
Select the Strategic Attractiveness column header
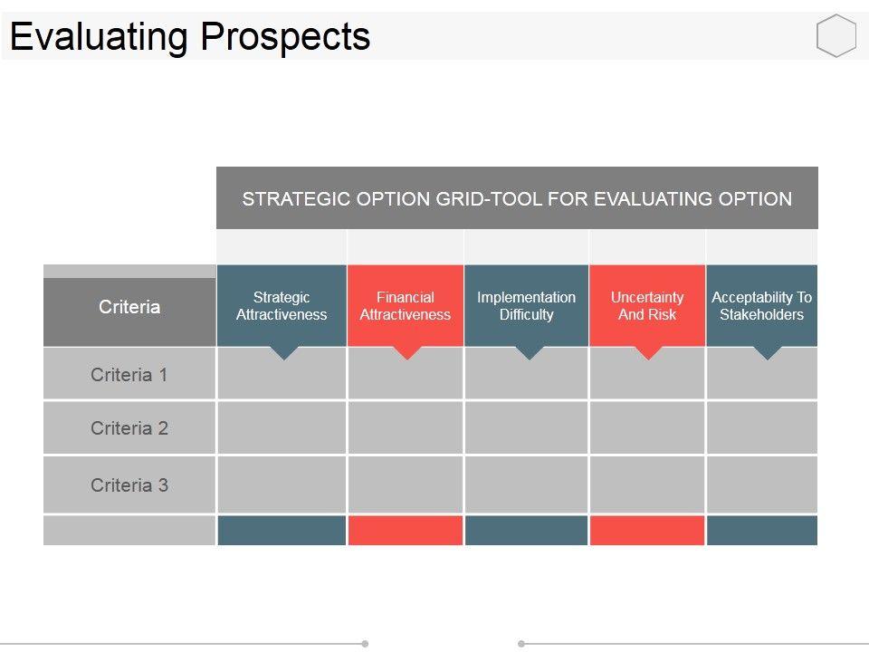tap(282, 305)
